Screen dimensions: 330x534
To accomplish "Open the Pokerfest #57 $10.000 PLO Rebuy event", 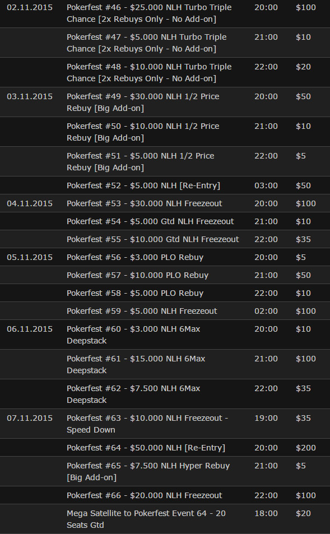I will point(138,275).
